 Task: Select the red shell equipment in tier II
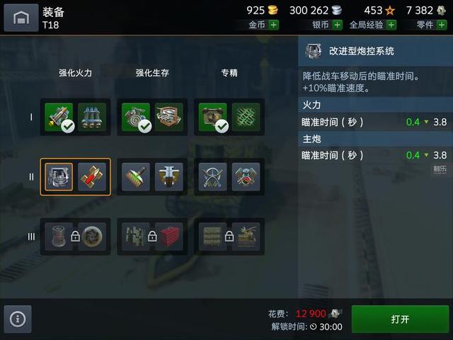[x=92, y=176]
